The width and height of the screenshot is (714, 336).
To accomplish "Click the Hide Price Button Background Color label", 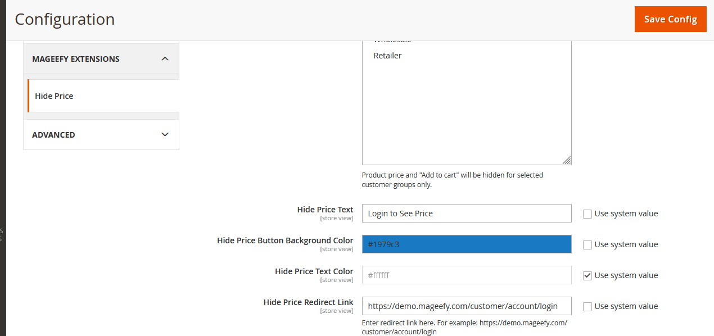I will 285,240.
